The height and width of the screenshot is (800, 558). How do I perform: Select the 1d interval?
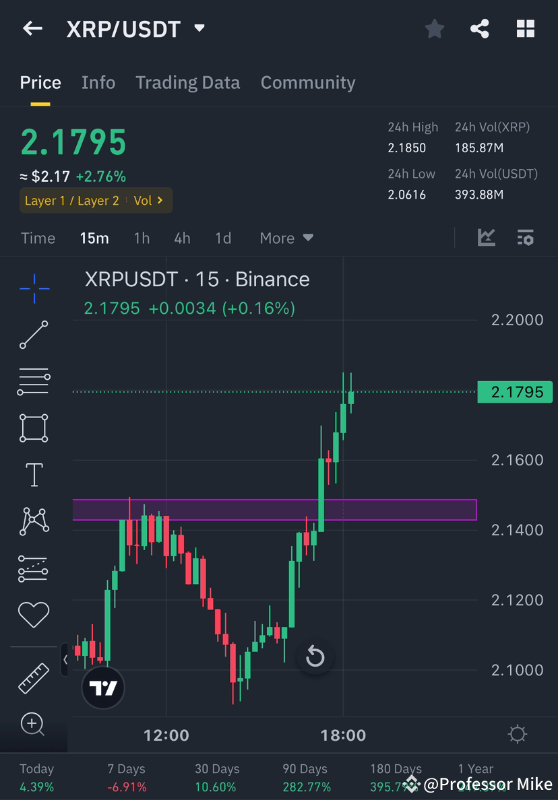click(x=223, y=238)
